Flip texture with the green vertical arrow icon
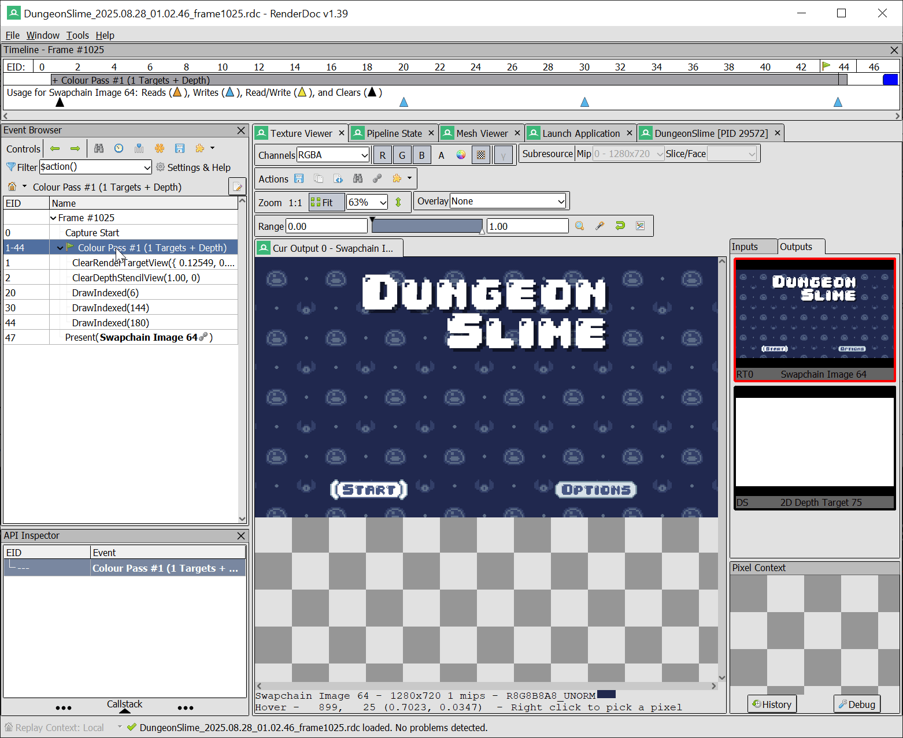This screenshot has width=903, height=738. tap(399, 202)
